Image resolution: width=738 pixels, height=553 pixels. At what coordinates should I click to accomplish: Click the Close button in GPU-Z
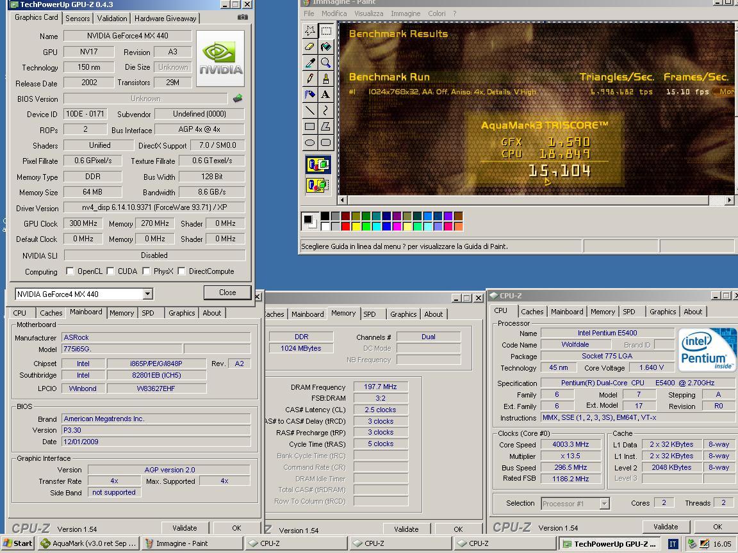[227, 293]
